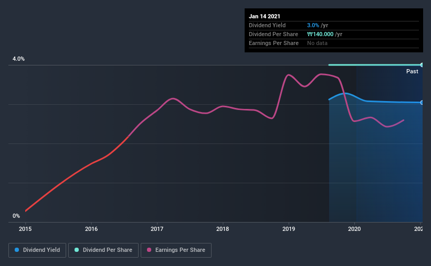Click the ₩140.000 Dividend Per Share tooltip value
431x266 pixels.
click(320, 34)
